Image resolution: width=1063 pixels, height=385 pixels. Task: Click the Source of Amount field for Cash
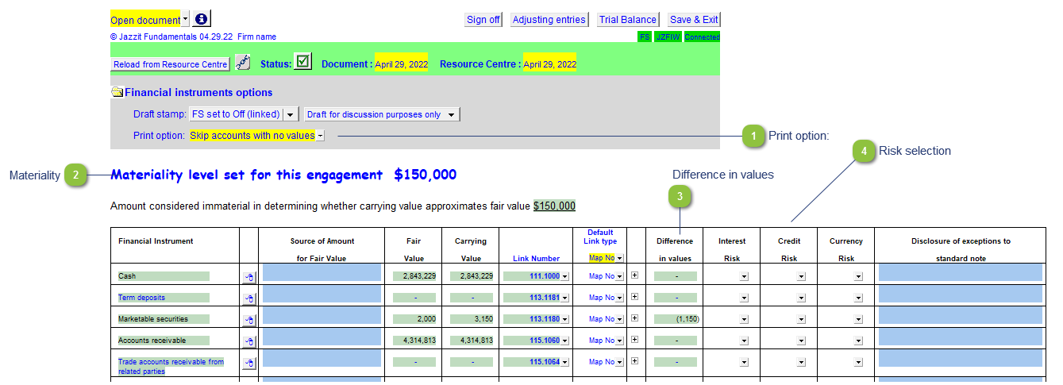coord(321,274)
